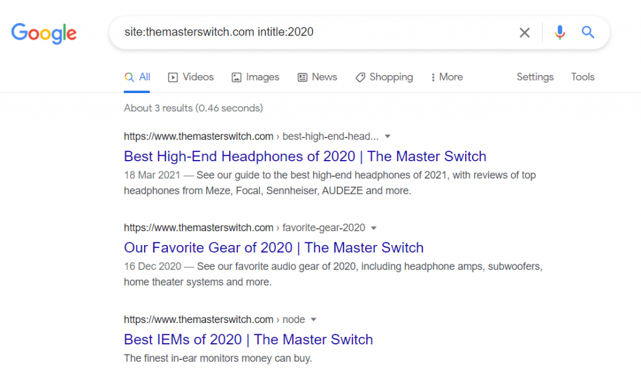Open Best High-End Headphones of 2020 result
641x375 pixels.
pyautogui.click(x=305, y=156)
